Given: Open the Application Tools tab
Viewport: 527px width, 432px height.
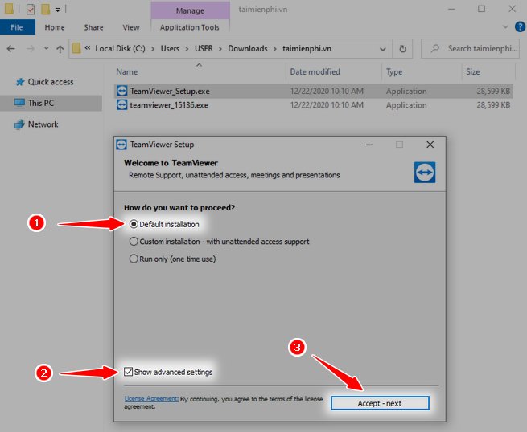Looking at the screenshot, I should 190,27.
